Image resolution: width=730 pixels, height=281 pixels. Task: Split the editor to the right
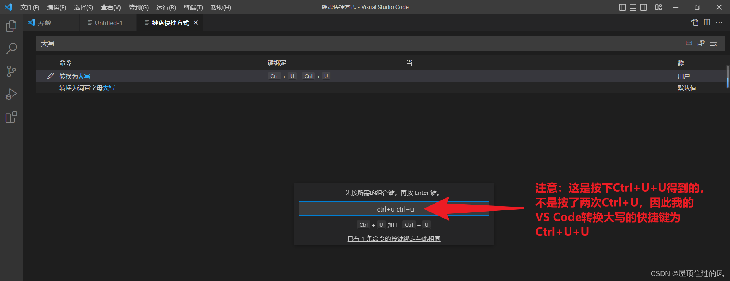pyautogui.click(x=707, y=22)
